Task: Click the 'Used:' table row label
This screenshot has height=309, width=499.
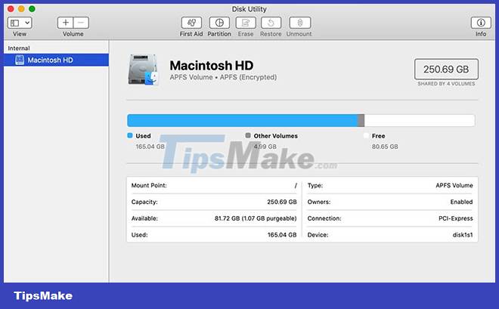Action: [x=139, y=235]
